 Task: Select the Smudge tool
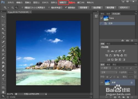tap(3, 67)
